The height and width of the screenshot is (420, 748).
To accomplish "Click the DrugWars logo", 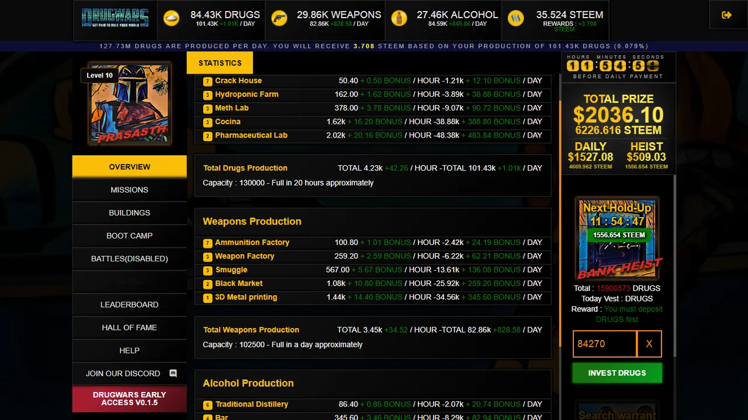I will [x=115, y=18].
